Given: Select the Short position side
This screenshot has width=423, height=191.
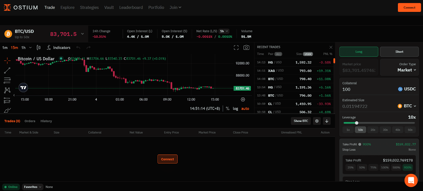Looking at the screenshot, I should click(x=399, y=52).
